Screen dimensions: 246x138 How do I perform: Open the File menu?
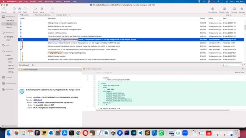click(20, 2)
